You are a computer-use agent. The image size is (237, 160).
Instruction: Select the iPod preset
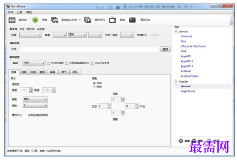(x=183, y=41)
